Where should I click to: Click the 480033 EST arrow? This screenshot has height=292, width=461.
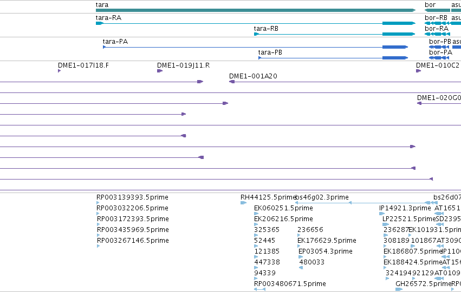301,268
